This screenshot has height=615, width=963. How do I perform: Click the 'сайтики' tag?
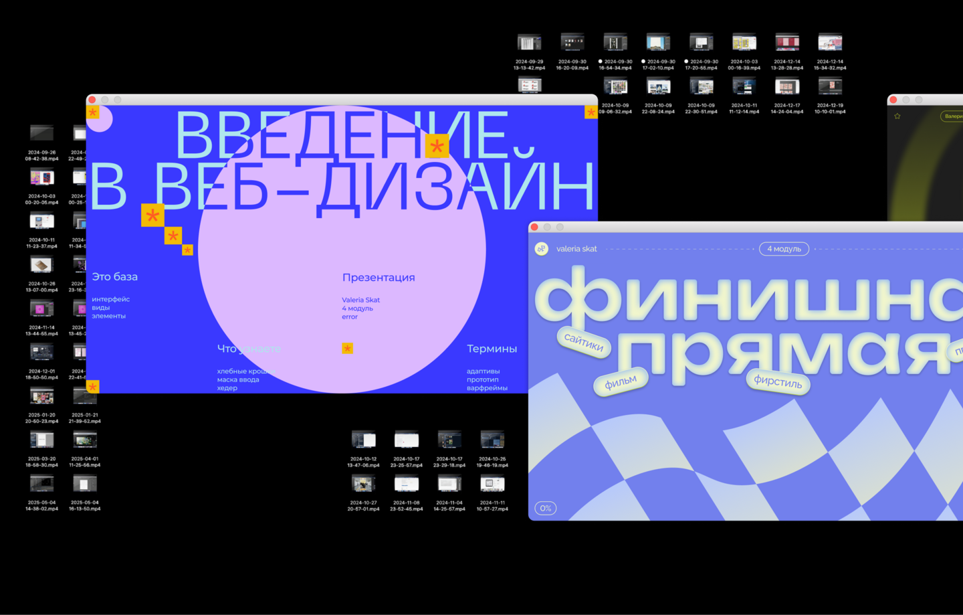tap(584, 342)
